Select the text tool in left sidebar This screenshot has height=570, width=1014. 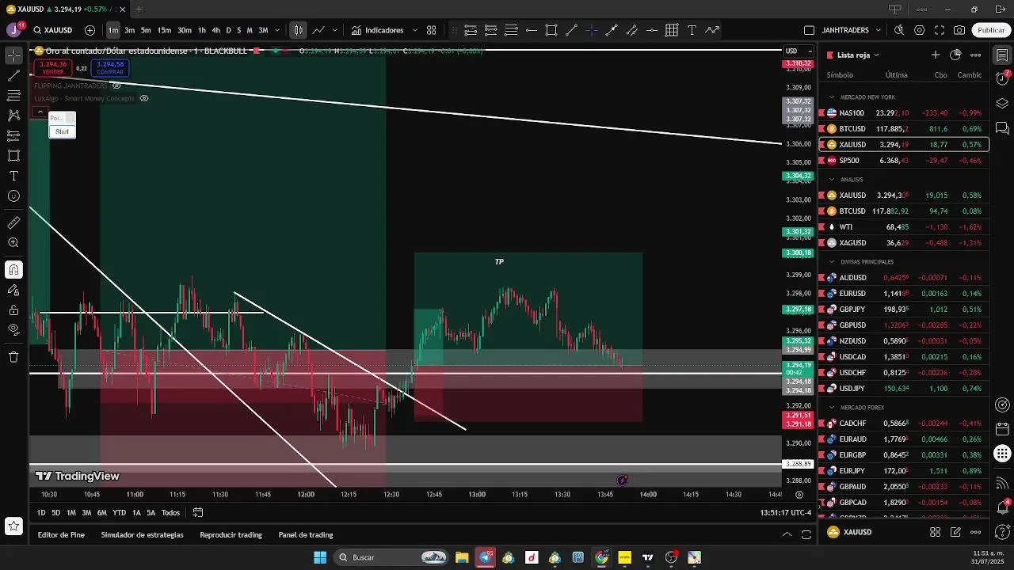pos(13,176)
